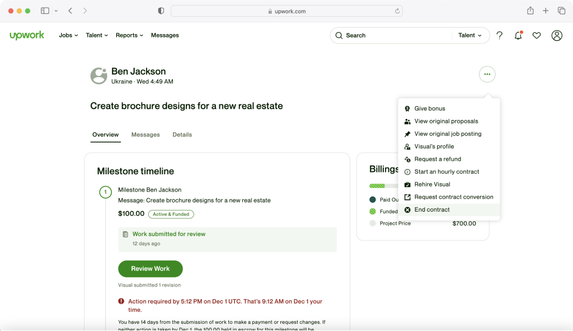Open the user account avatar icon
573x331 pixels.
(x=557, y=35)
